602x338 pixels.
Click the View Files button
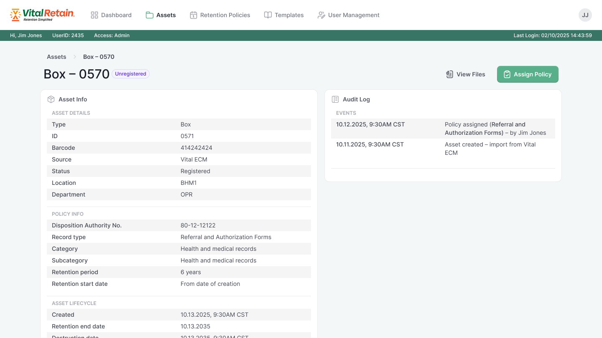pos(465,74)
